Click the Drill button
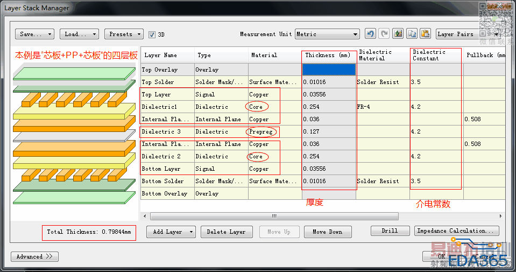This screenshot has height=272, width=516. tap(390, 231)
